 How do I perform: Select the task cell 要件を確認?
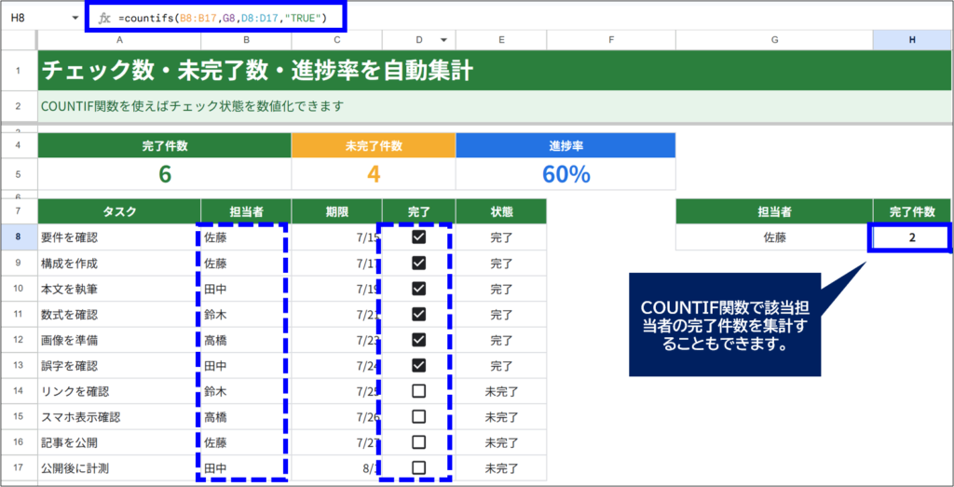[x=119, y=237]
